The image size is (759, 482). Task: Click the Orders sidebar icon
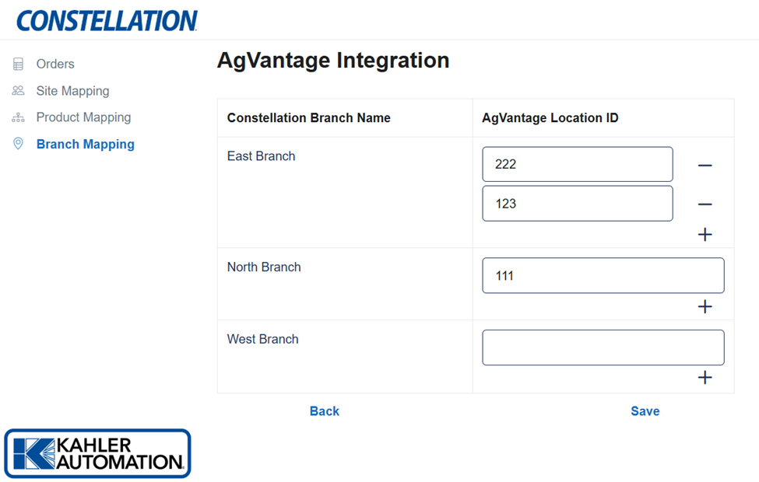point(18,65)
